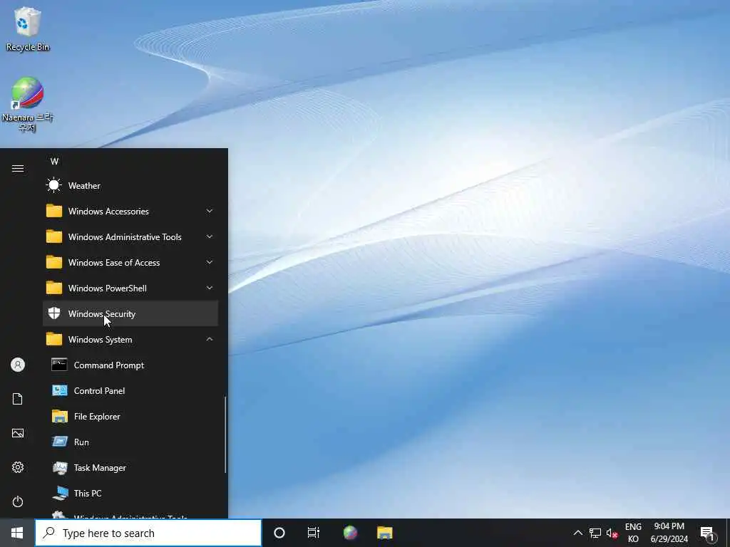This screenshot has width=730, height=547.
Task: Open the Run dialog entry
Action: coord(130,442)
